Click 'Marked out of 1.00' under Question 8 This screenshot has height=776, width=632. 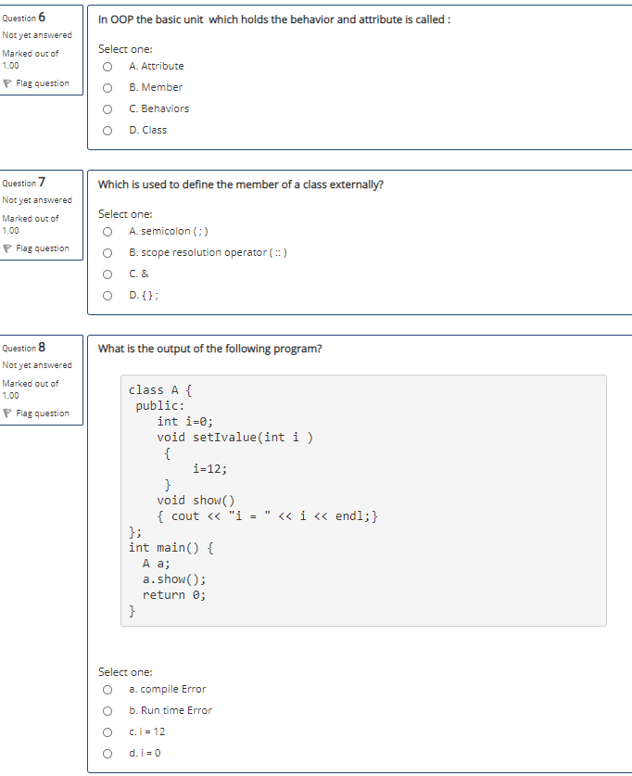[x=31, y=389]
